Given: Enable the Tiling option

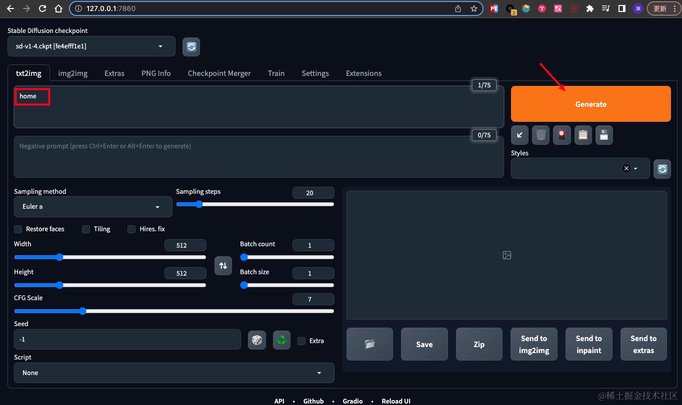Looking at the screenshot, I should (x=86, y=229).
